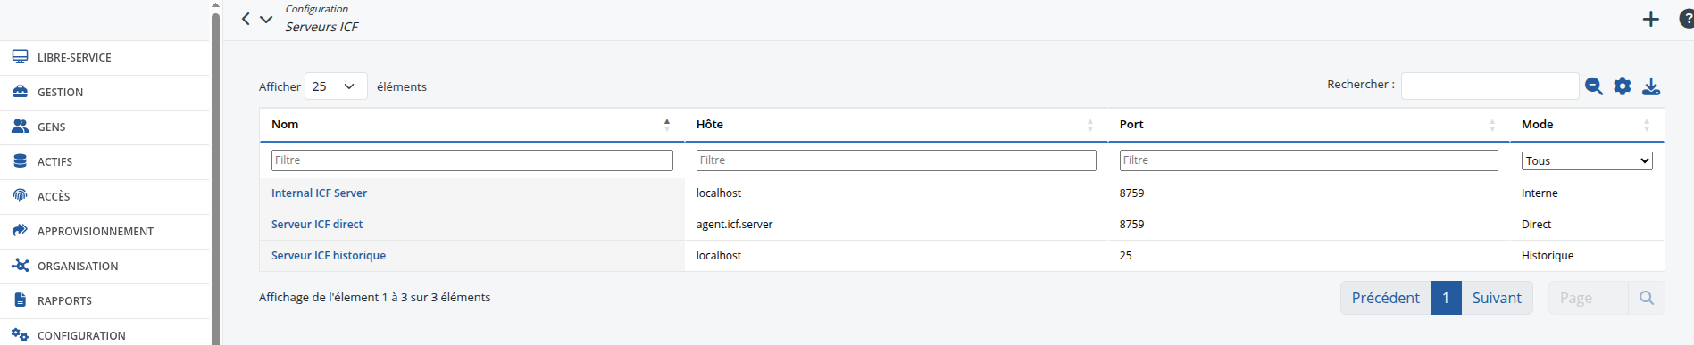Click the Rapports document icon

(20, 300)
